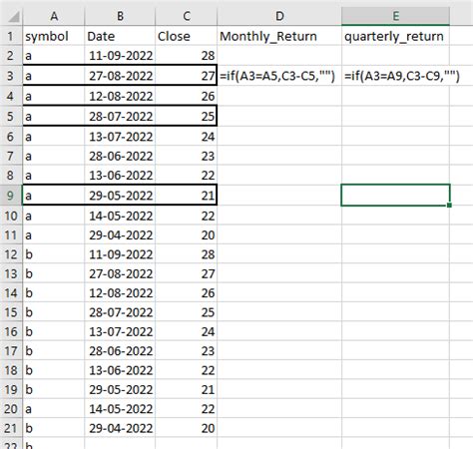Click the selected empty cell E9
Viewport: 473px width, 449px height.
395,196
